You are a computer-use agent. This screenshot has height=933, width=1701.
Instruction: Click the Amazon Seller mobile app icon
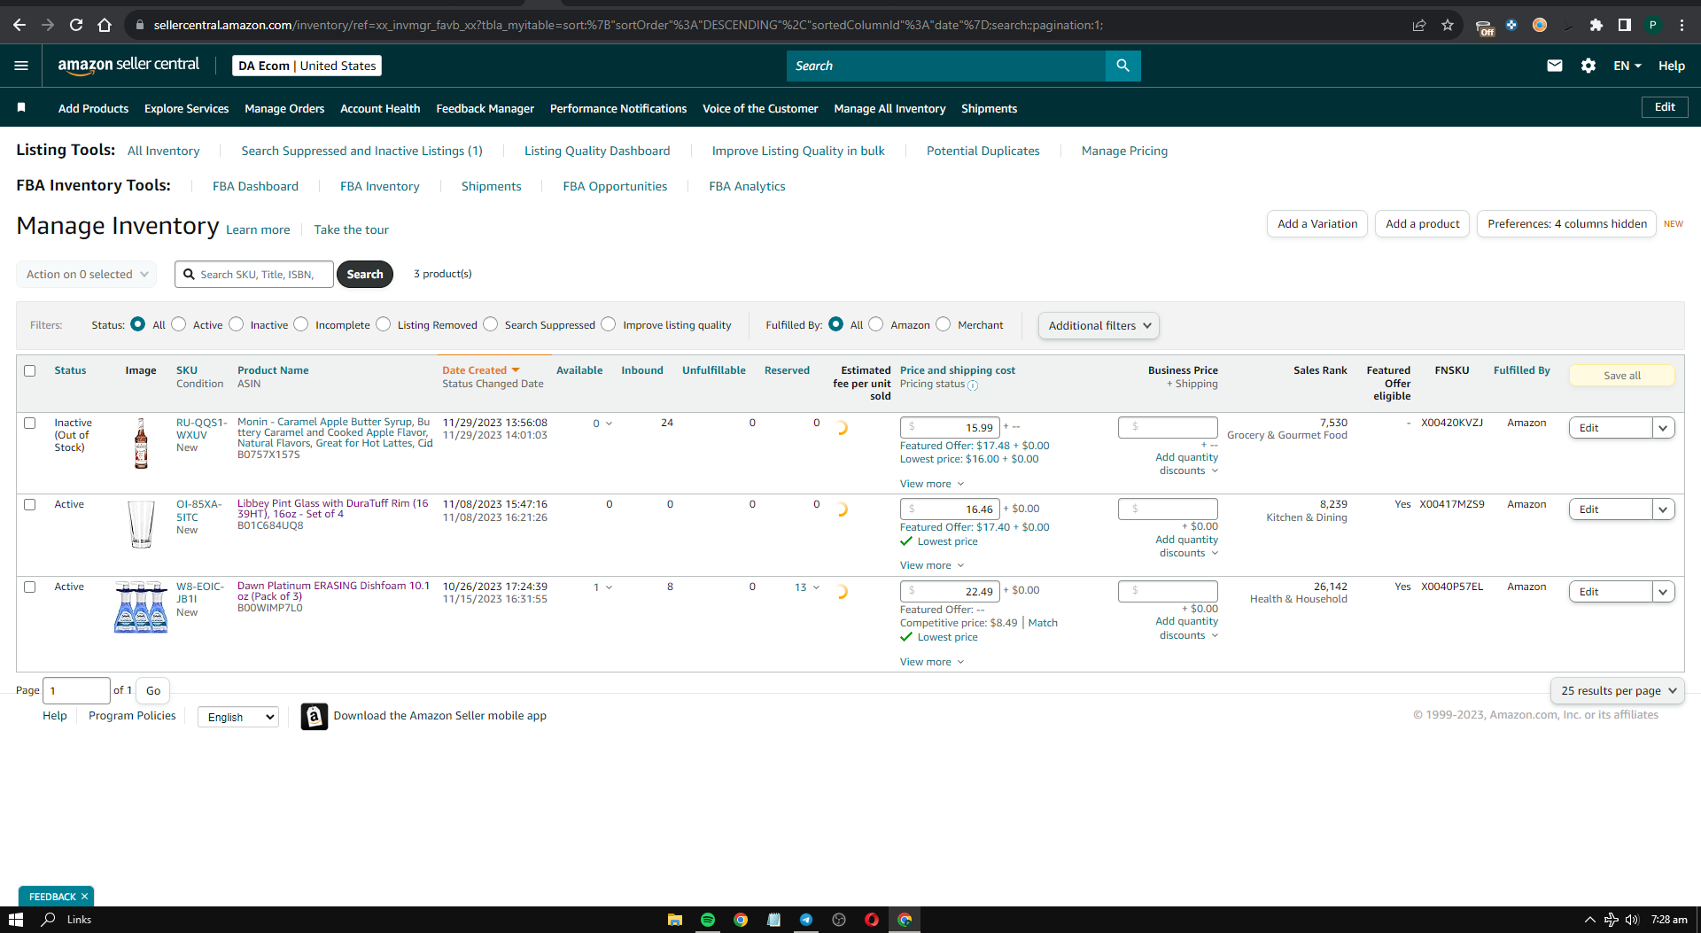tap(314, 716)
